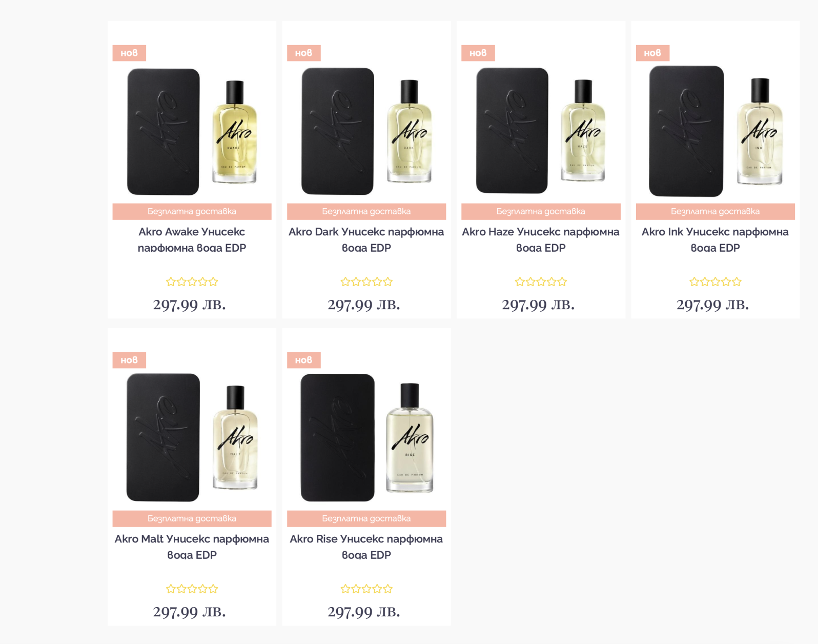The image size is (818, 644).
Task: Open Akro Awake Унисекс парфюмна вода link
Action: coord(192,239)
